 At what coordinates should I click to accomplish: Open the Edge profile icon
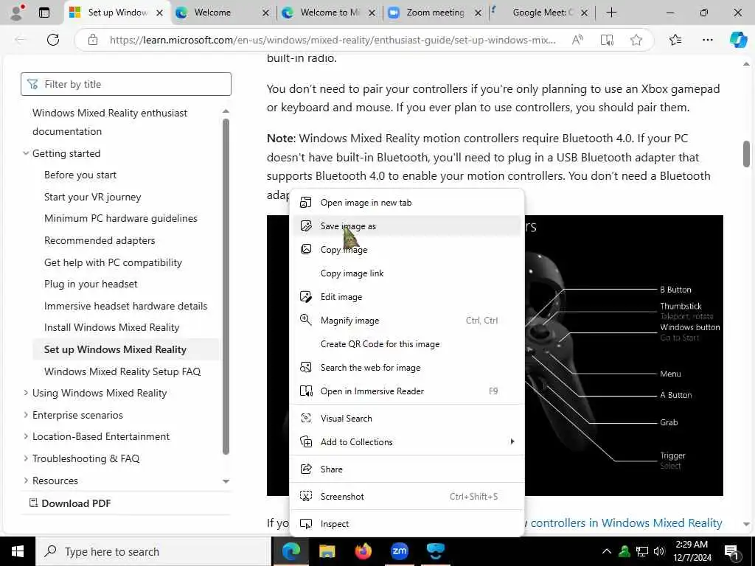pos(17,13)
